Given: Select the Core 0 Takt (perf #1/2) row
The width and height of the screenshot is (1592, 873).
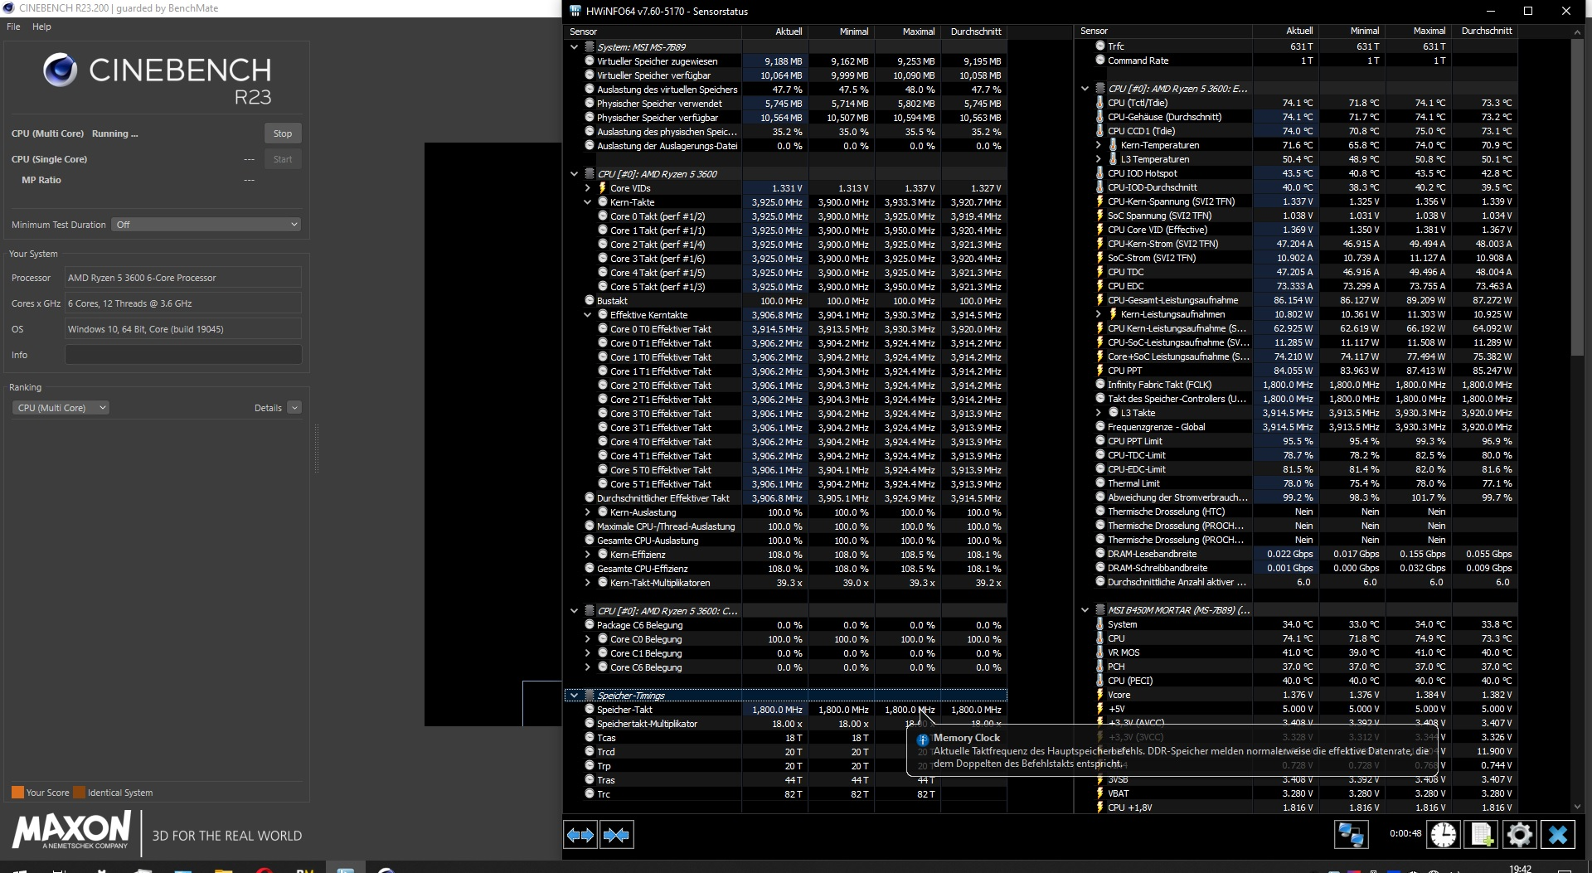Looking at the screenshot, I should [x=786, y=216].
